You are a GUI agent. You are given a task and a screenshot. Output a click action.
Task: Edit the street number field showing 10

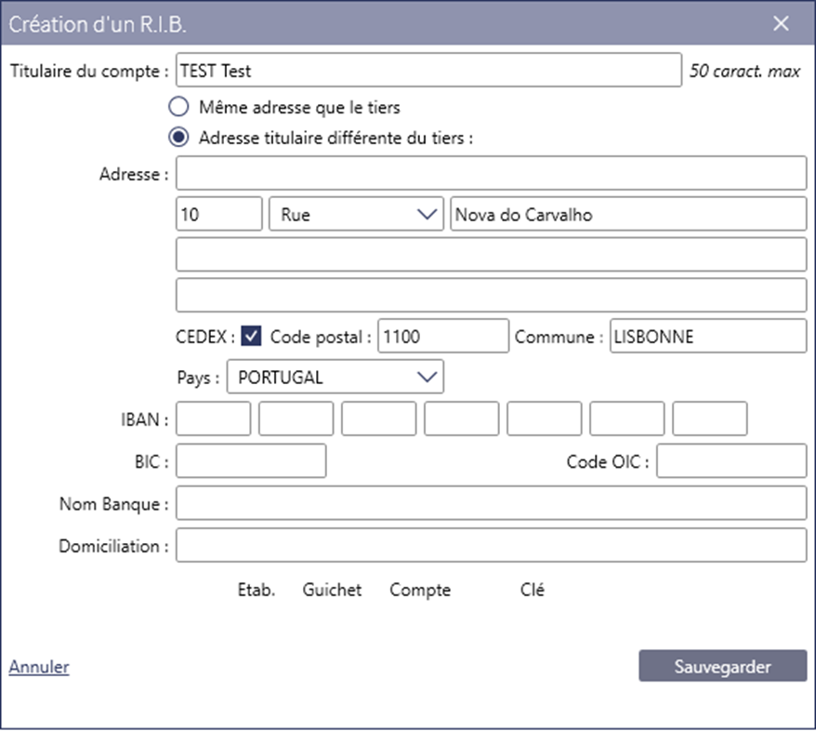coord(219,214)
